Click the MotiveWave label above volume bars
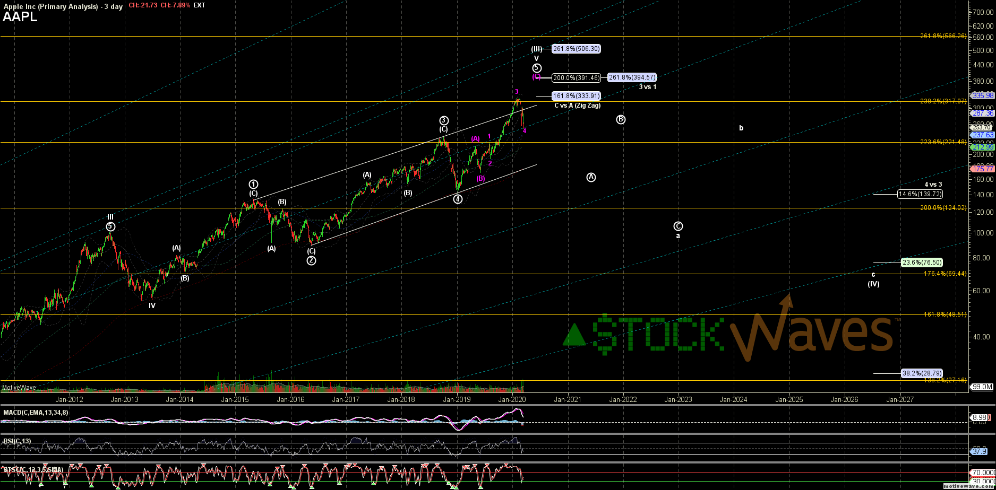Image resolution: width=996 pixels, height=490 pixels. 19,388
